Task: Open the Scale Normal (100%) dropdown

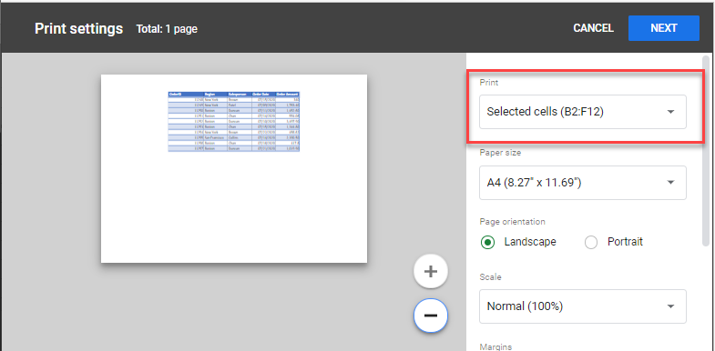Action: click(x=582, y=306)
